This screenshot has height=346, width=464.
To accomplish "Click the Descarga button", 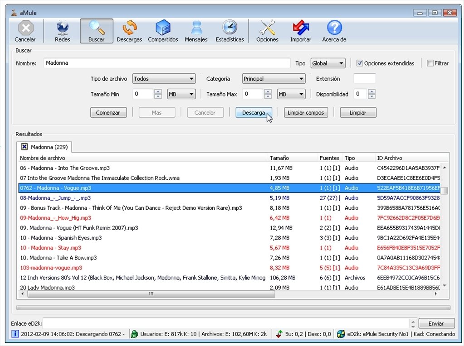I will point(254,113).
